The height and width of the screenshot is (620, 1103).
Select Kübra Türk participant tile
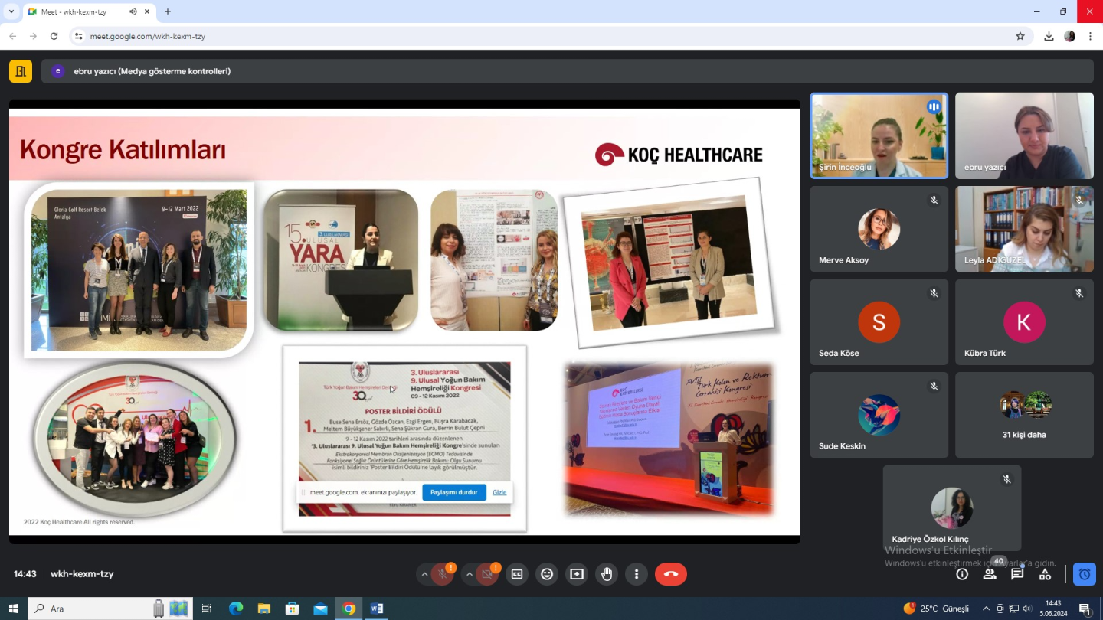(1024, 322)
